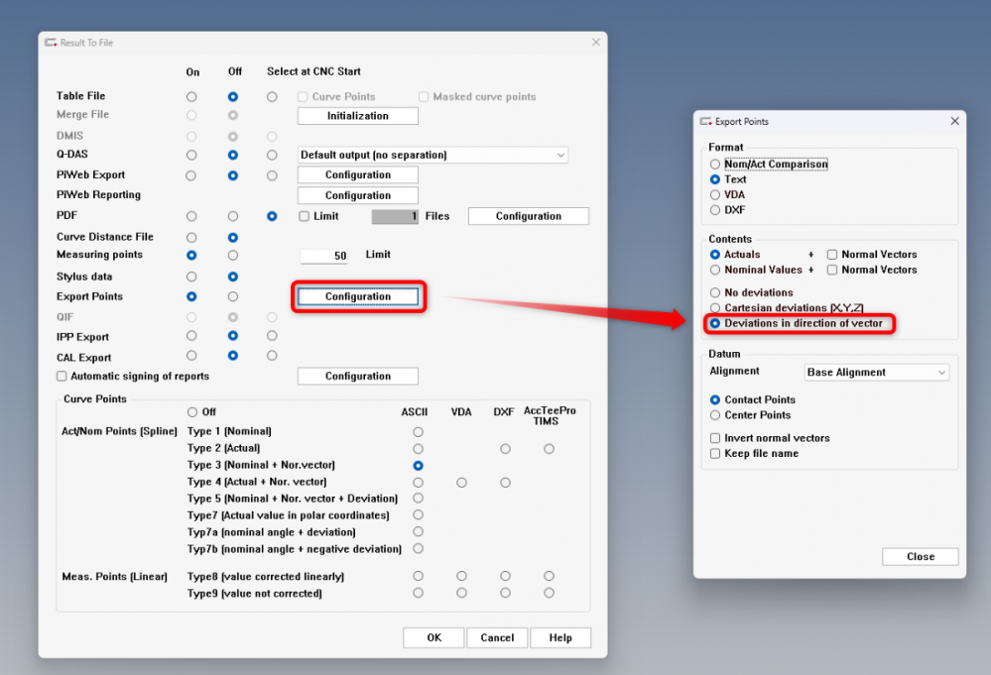Select Center Points option
The image size is (991, 675).
click(715, 415)
